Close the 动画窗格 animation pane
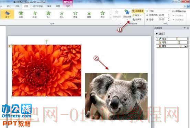 (188, 28)
